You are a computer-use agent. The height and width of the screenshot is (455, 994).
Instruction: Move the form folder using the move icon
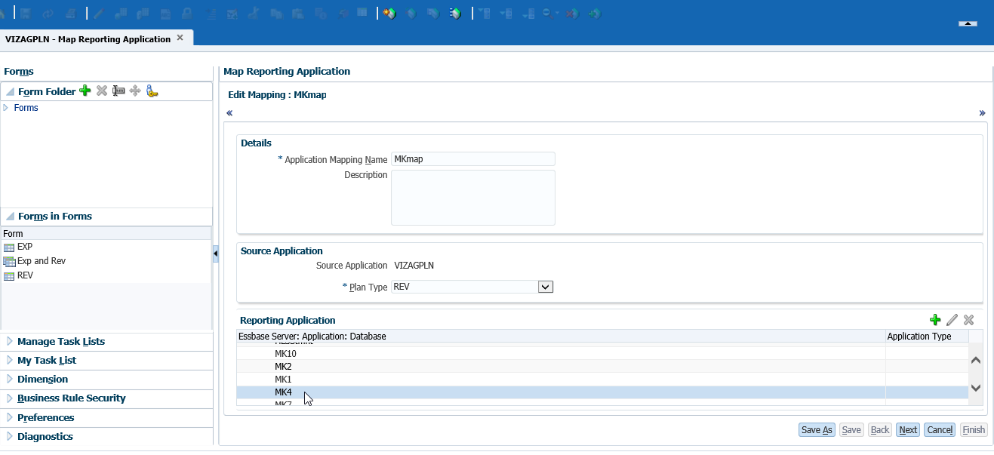(134, 91)
